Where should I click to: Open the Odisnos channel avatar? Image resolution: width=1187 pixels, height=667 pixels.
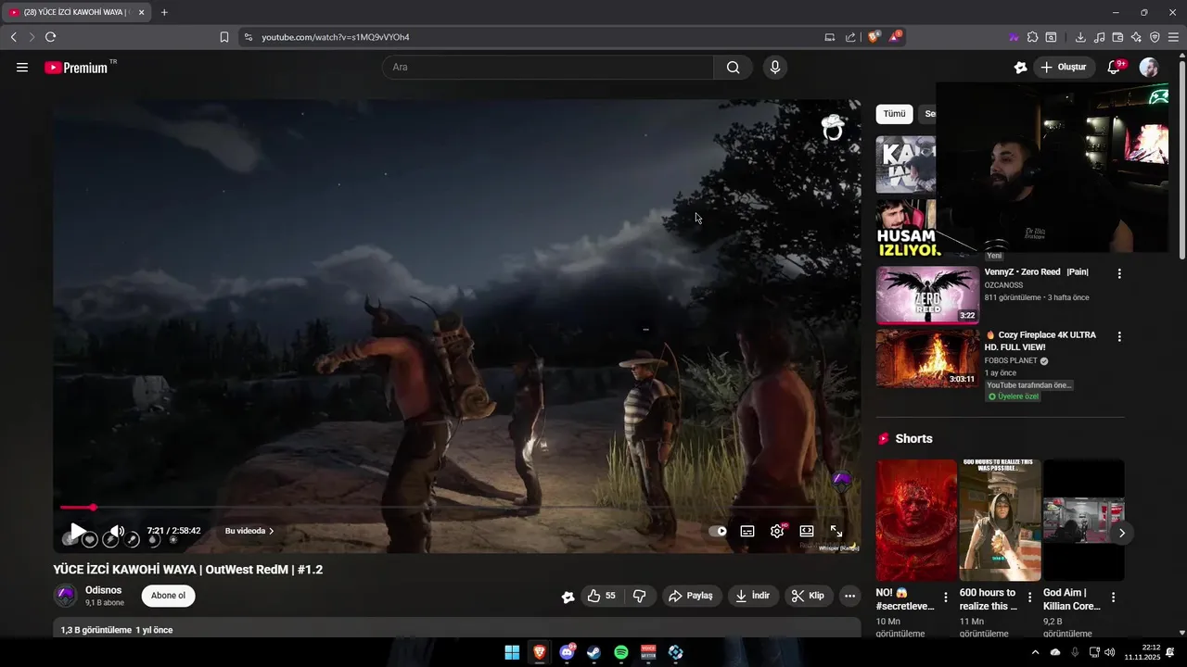pyautogui.click(x=65, y=596)
